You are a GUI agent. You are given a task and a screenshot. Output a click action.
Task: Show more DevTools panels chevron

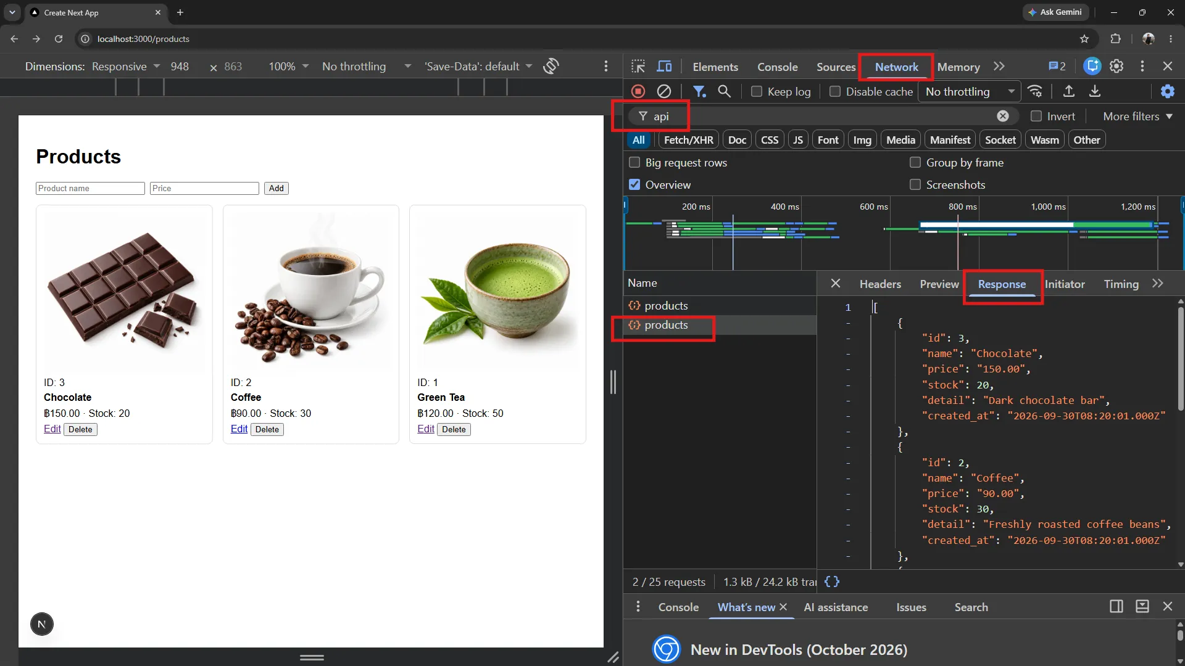point(999,67)
